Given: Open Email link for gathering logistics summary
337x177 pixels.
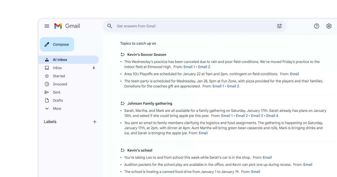Looking at the screenshot, I should click(x=203, y=133).
